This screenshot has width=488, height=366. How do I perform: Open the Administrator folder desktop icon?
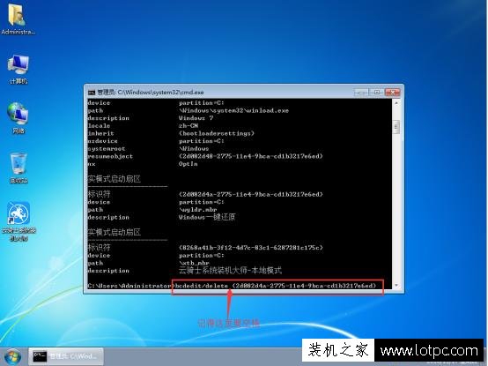18,19
